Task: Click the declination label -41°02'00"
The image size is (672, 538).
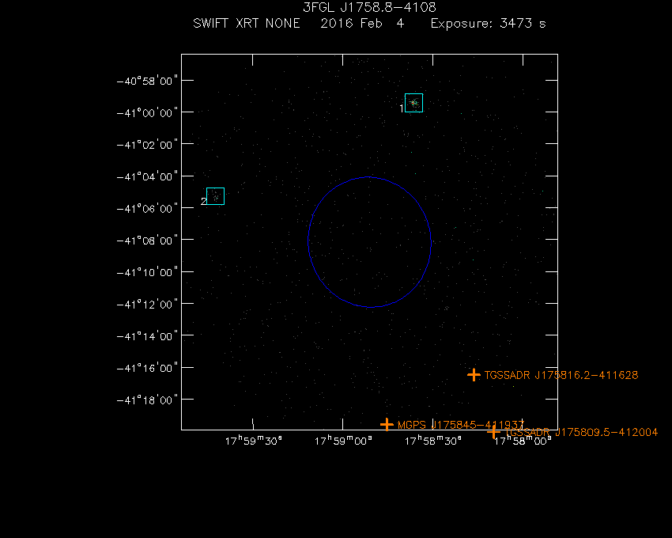Action: click(147, 145)
